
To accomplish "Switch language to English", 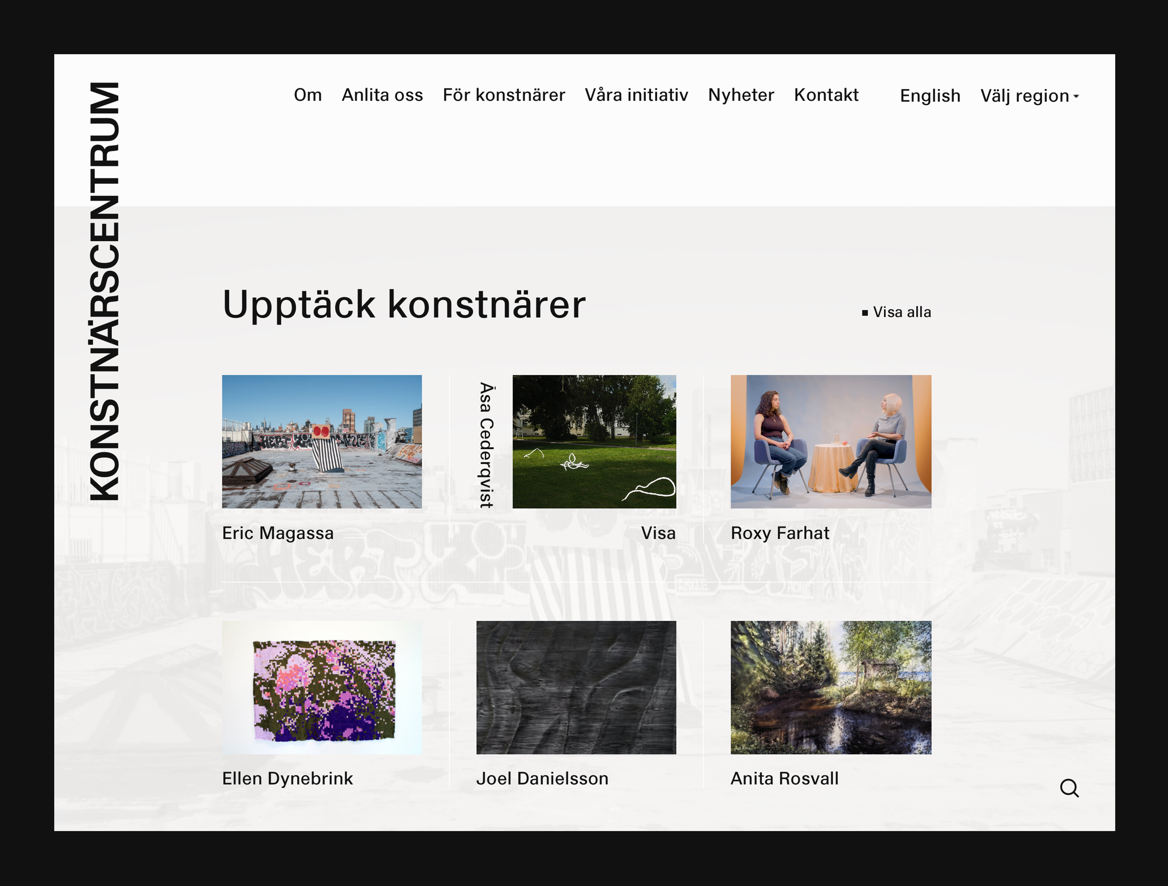I will (x=929, y=96).
